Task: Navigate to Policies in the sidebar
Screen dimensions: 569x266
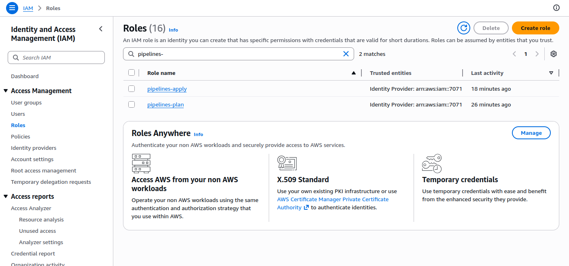Action: click(x=20, y=136)
